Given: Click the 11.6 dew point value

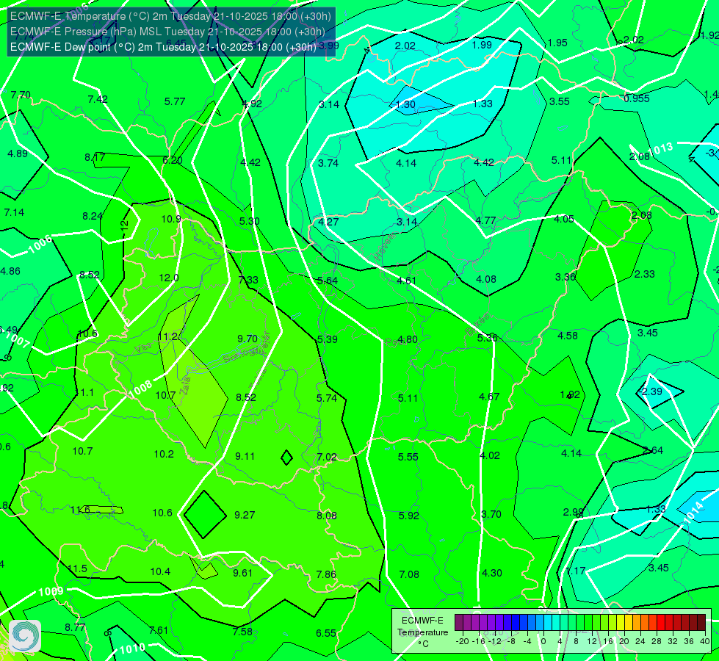Looking at the screenshot, I should pos(80,510).
